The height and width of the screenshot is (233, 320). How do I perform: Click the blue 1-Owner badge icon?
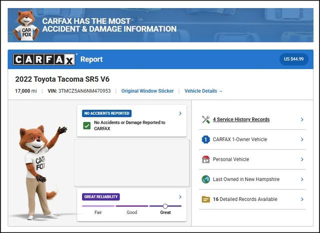205,140
